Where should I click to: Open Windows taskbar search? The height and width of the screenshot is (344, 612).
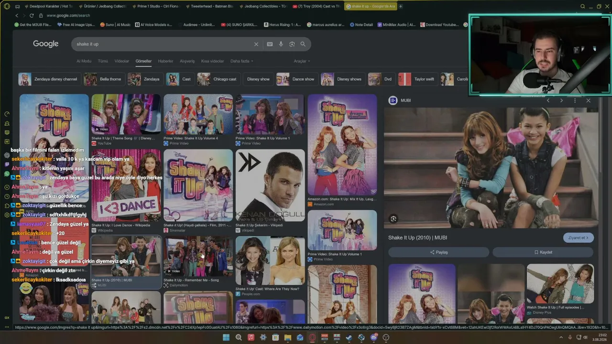[239, 337]
